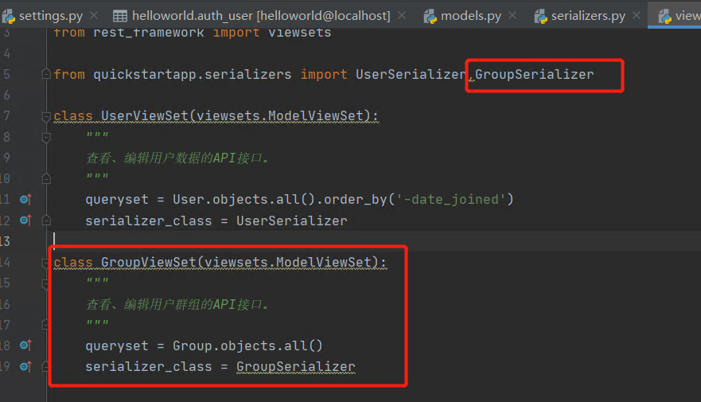
Task: Click override gutter icon on line 12
Action: tap(26, 221)
